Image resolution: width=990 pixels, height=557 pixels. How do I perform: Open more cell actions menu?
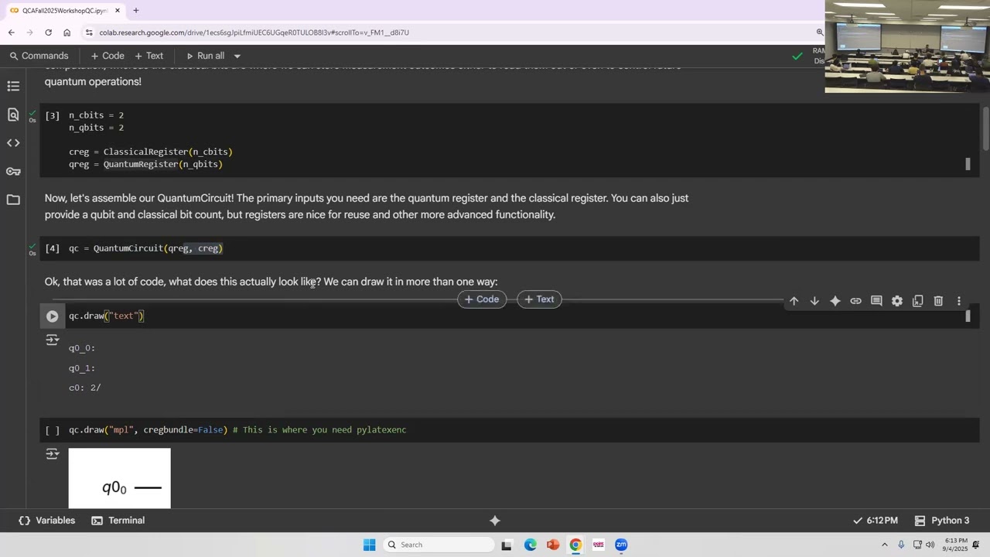(959, 301)
